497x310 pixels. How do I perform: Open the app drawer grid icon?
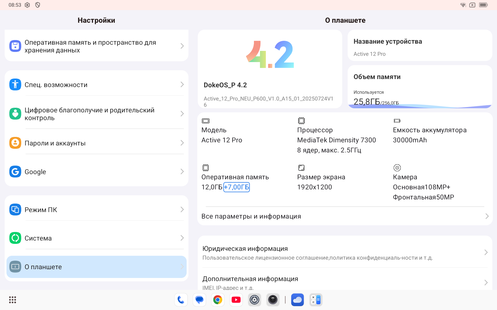point(12,300)
